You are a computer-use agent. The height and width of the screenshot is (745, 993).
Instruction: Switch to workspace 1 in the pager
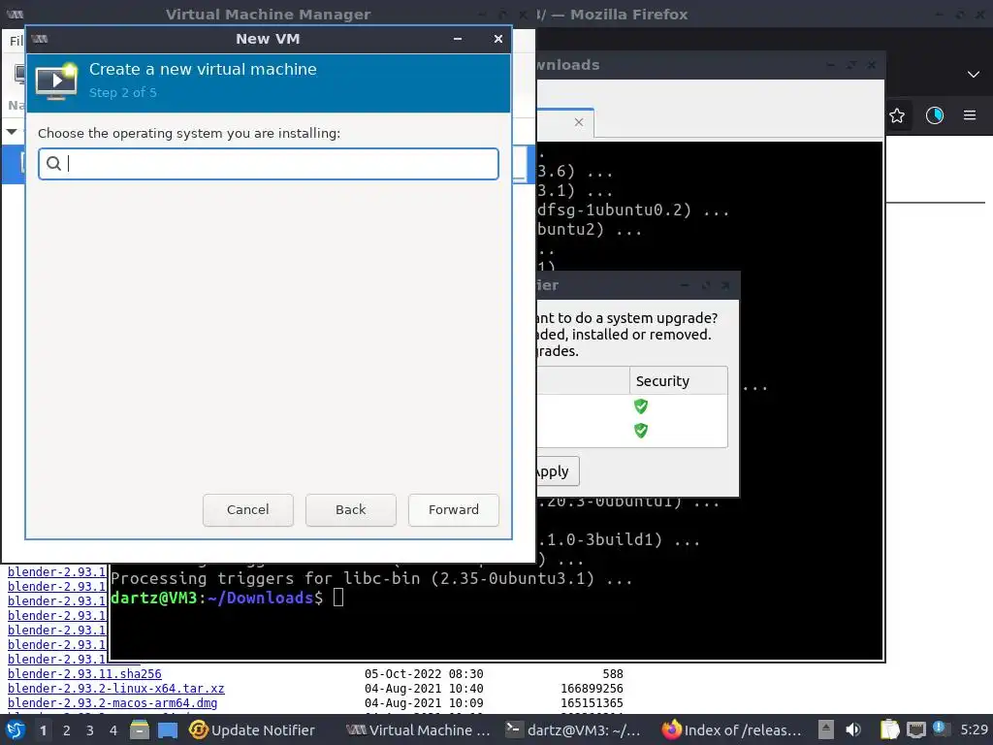pos(43,730)
